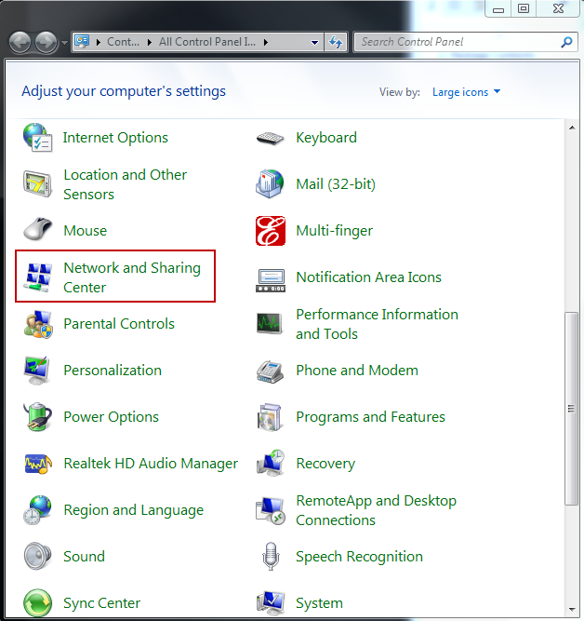
Task: Click the Notification Area Icons icon
Action: (x=271, y=280)
